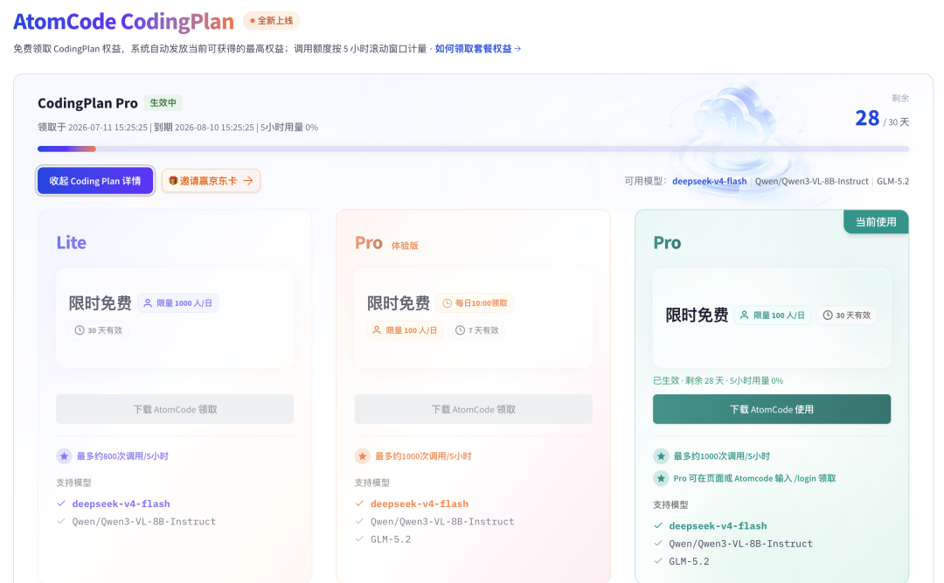Click the Lite card '限时免费' text
944x583 pixels.
[x=100, y=303]
